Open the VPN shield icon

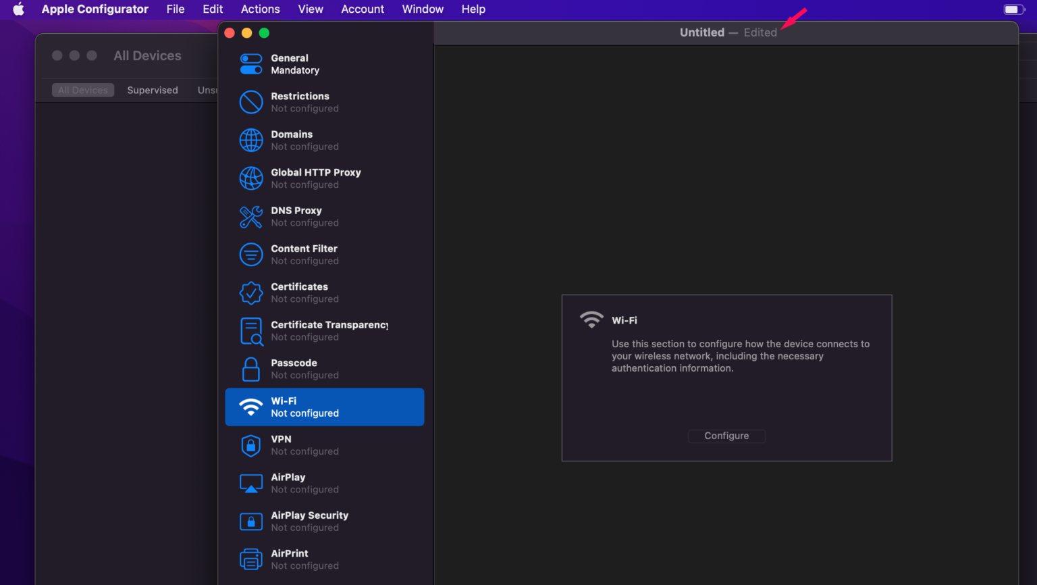[251, 446]
